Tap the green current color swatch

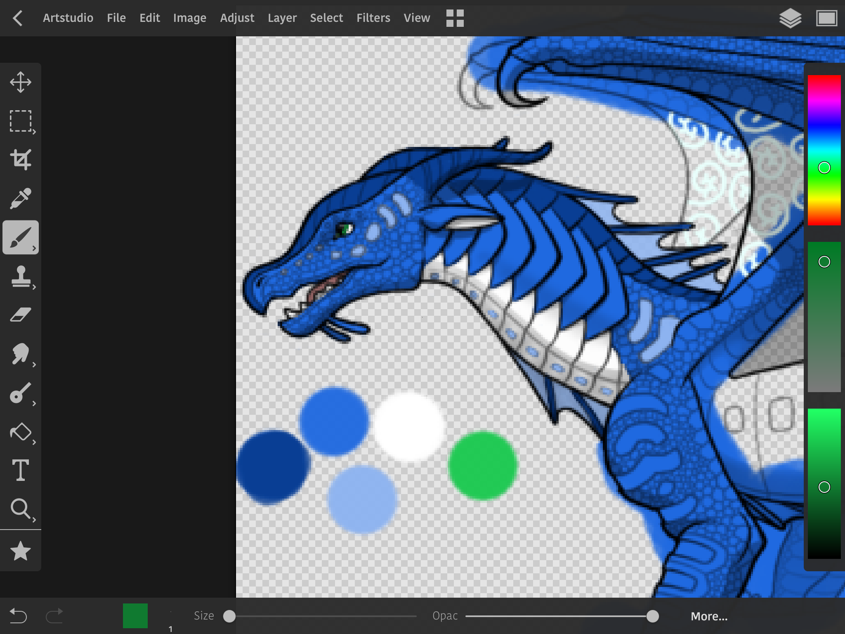click(x=135, y=616)
